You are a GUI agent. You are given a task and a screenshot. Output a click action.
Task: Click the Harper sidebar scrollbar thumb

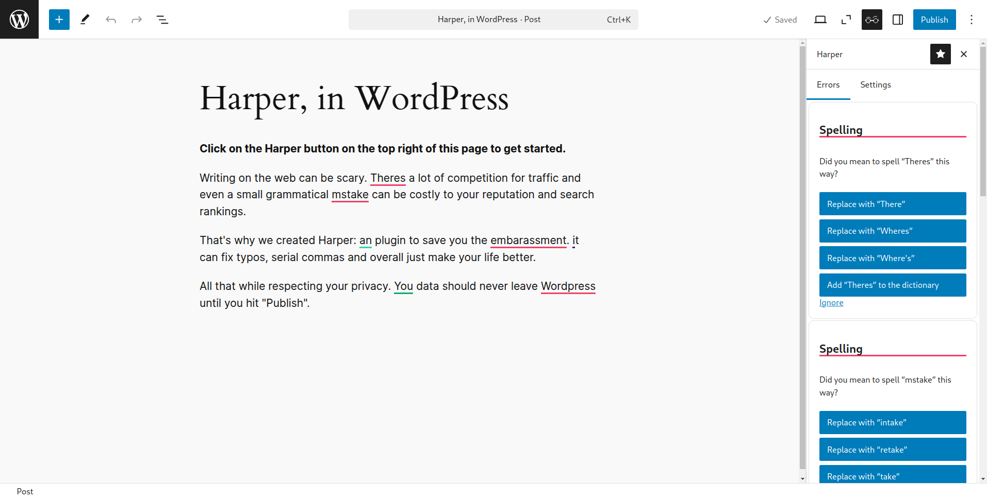point(983,121)
